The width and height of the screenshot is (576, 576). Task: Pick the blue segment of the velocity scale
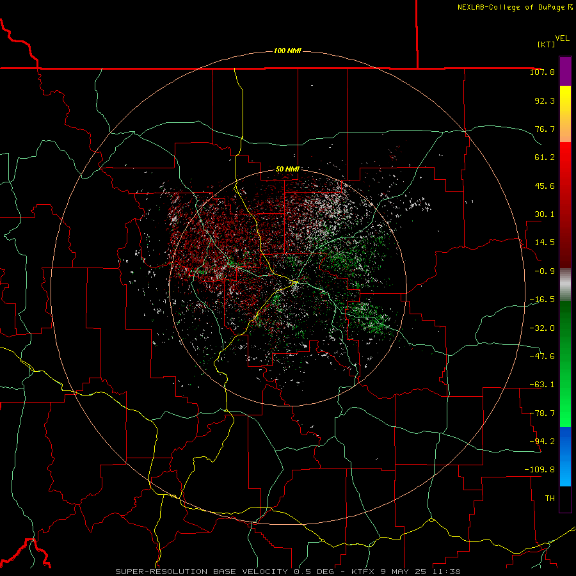(x=565, y=456)
